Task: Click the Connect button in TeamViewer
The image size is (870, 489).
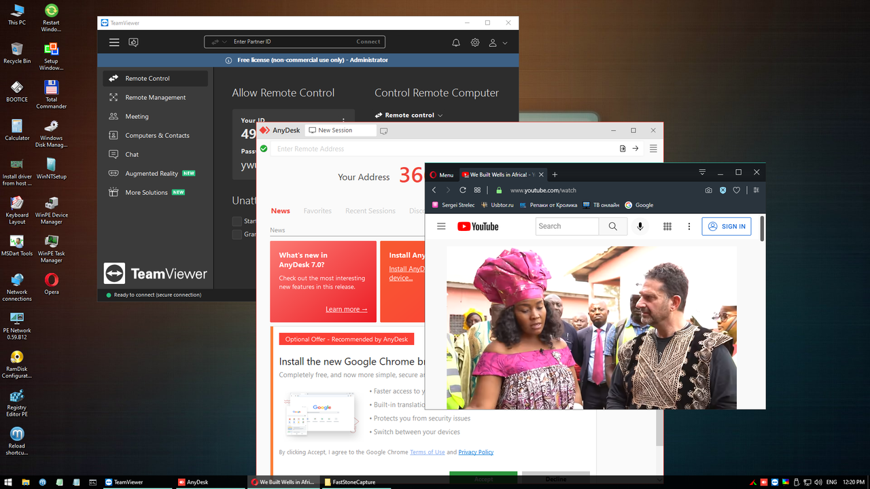Action: 368,41
